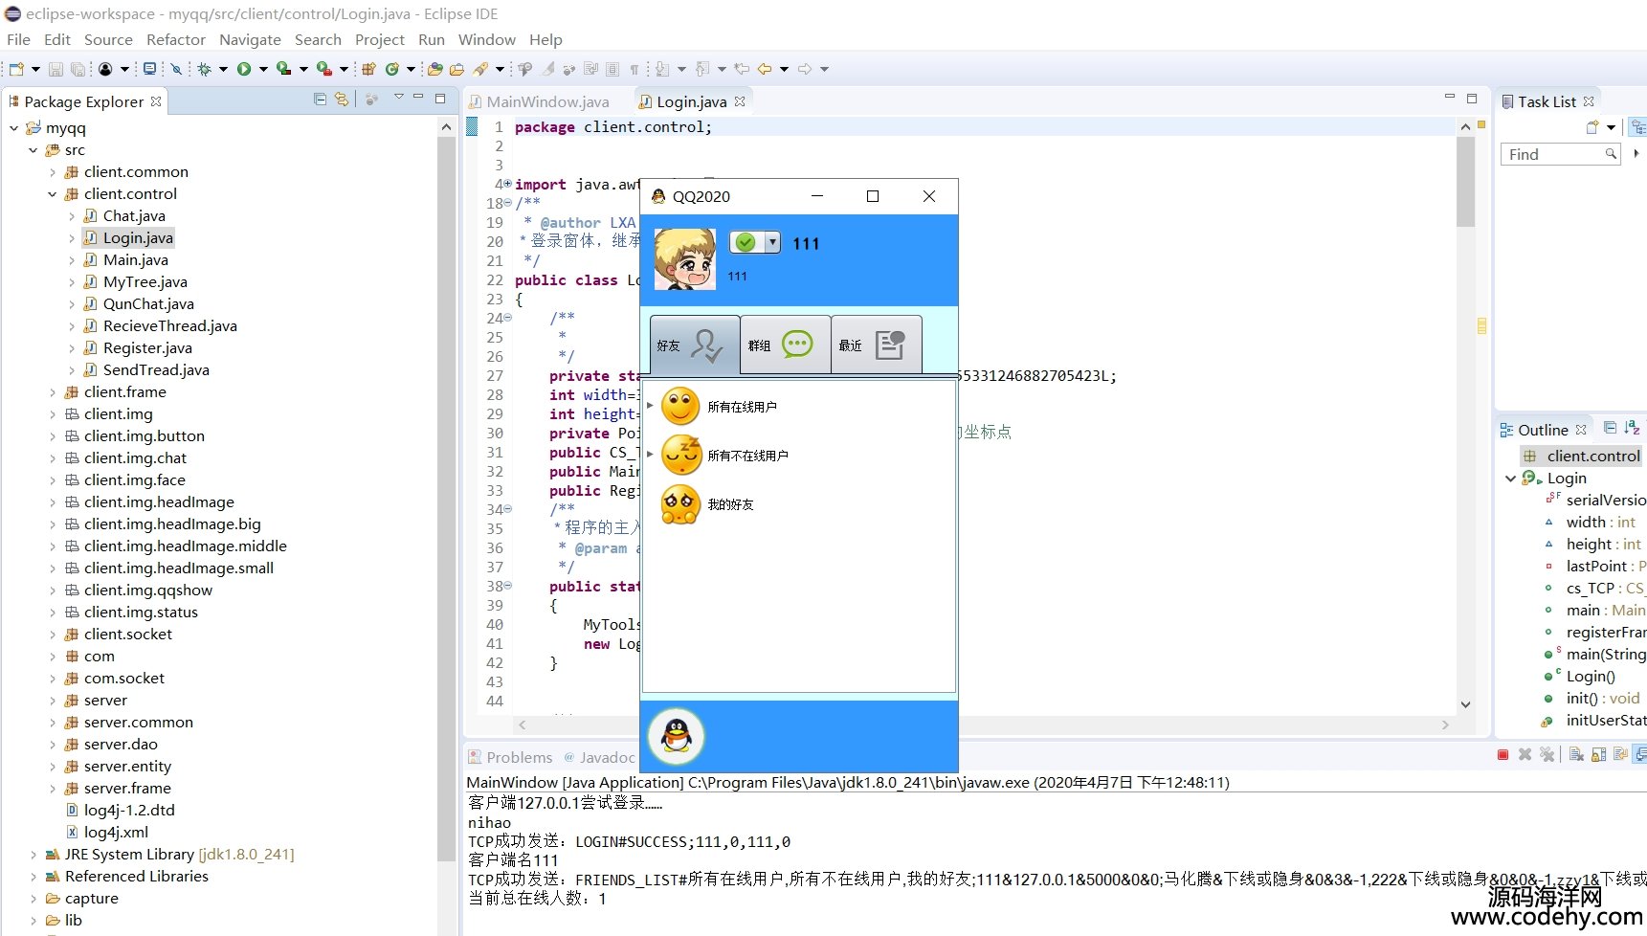Click the New Java Package icon

368,69
